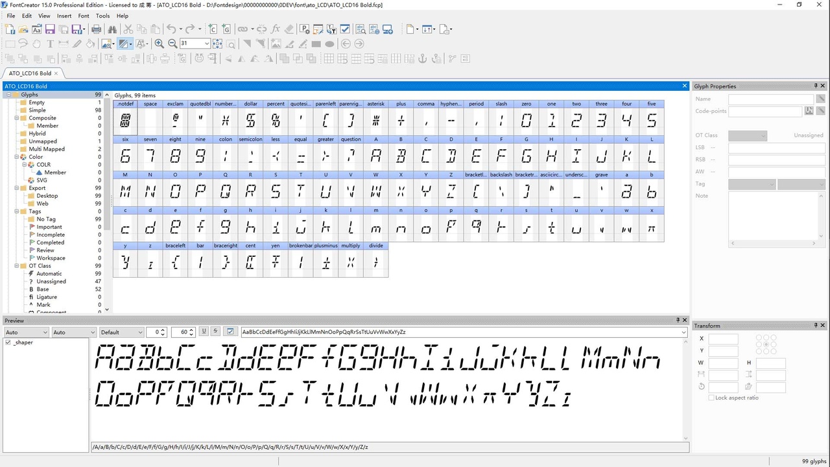This screenshot has height=467, width=830.
Task: Collapse the Composite tree node
Action: click(16, 118)
